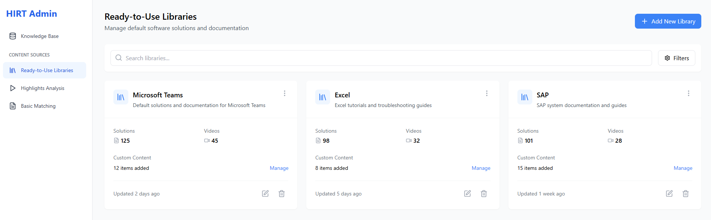Open the Microsoft Teams three-dot options menu
The width and height of the screenshot is (711, 220).
tap(285, 93)
